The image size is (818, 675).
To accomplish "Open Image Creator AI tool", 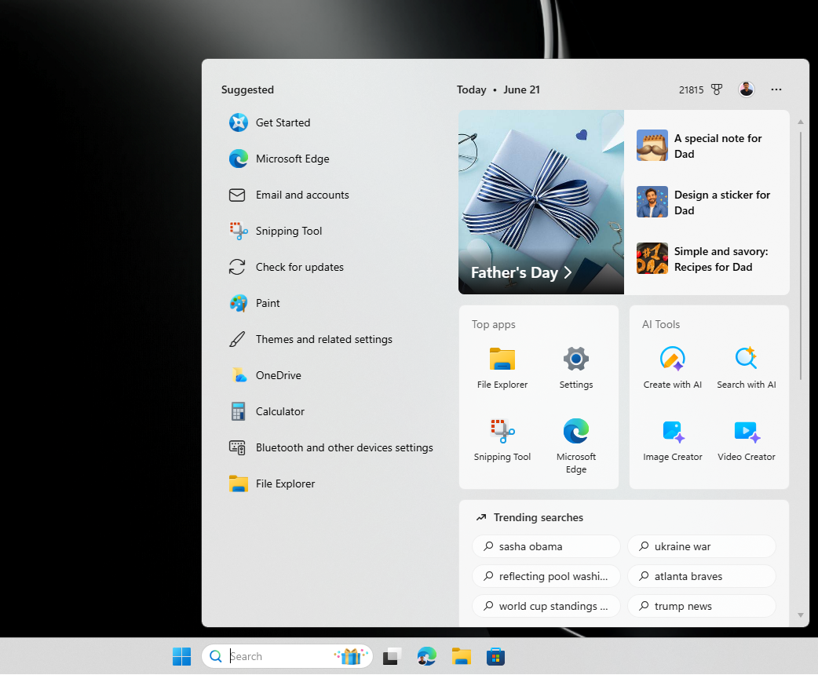I will point(673,440).
